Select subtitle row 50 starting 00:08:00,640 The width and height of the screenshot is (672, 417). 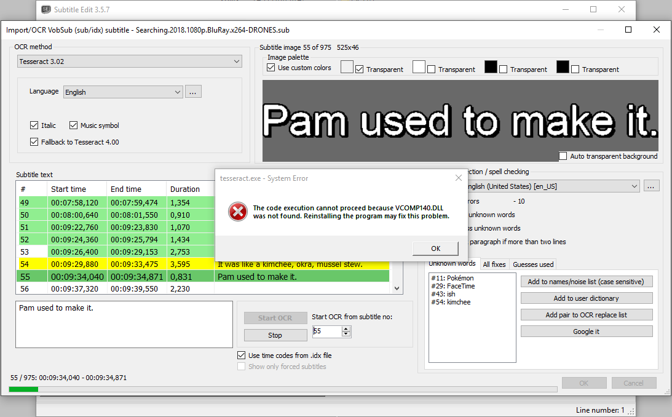116,215
